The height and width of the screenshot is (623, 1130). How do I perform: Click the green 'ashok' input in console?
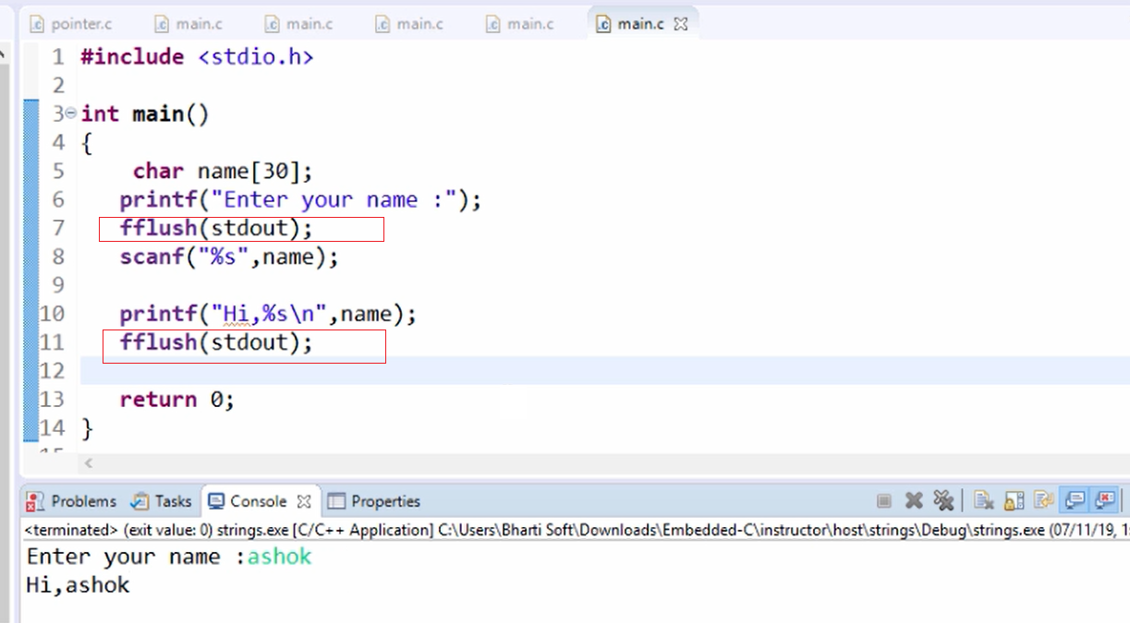coord(279,557)
